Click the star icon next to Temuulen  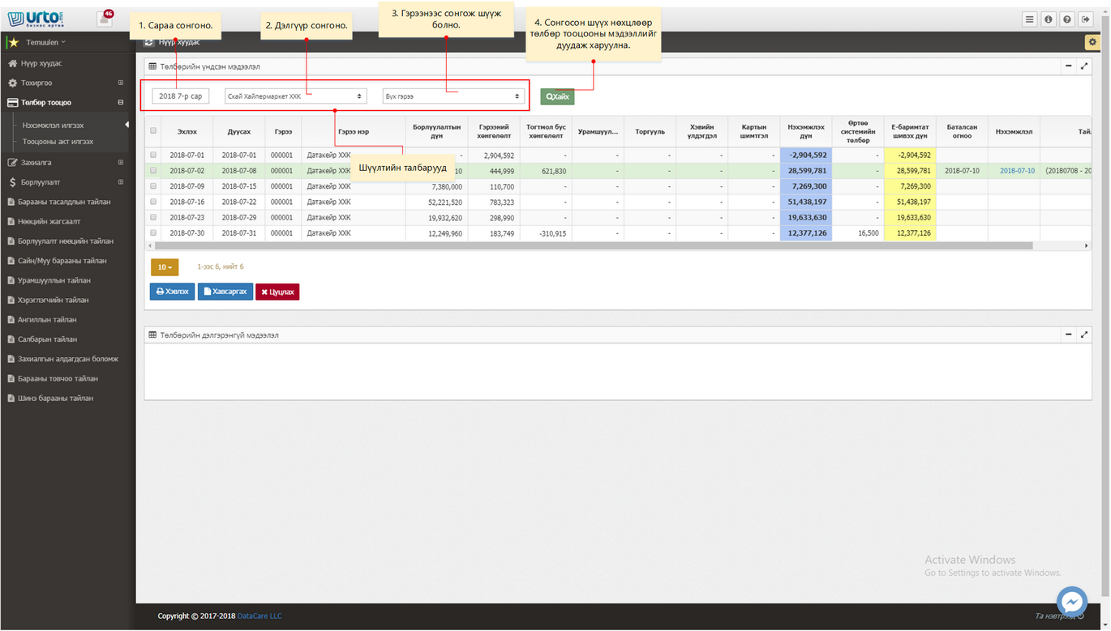(x=14, y=42)
